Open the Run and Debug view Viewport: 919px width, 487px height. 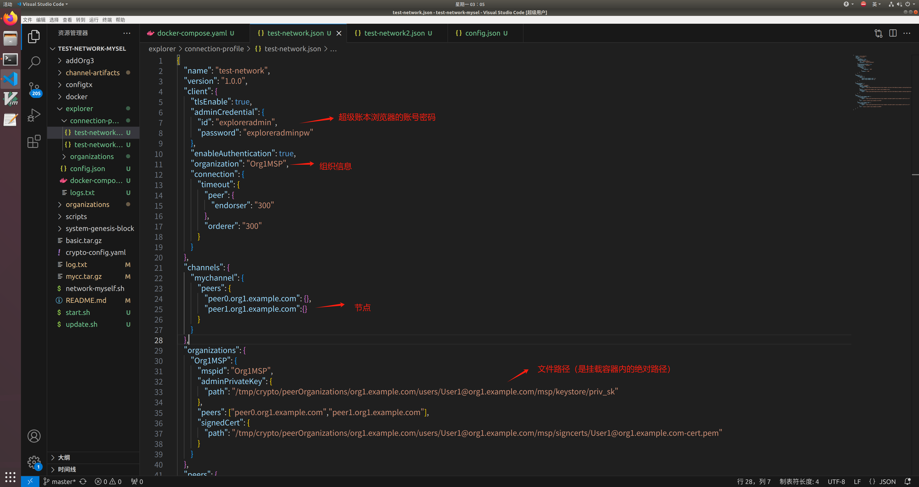coord(34,116)
